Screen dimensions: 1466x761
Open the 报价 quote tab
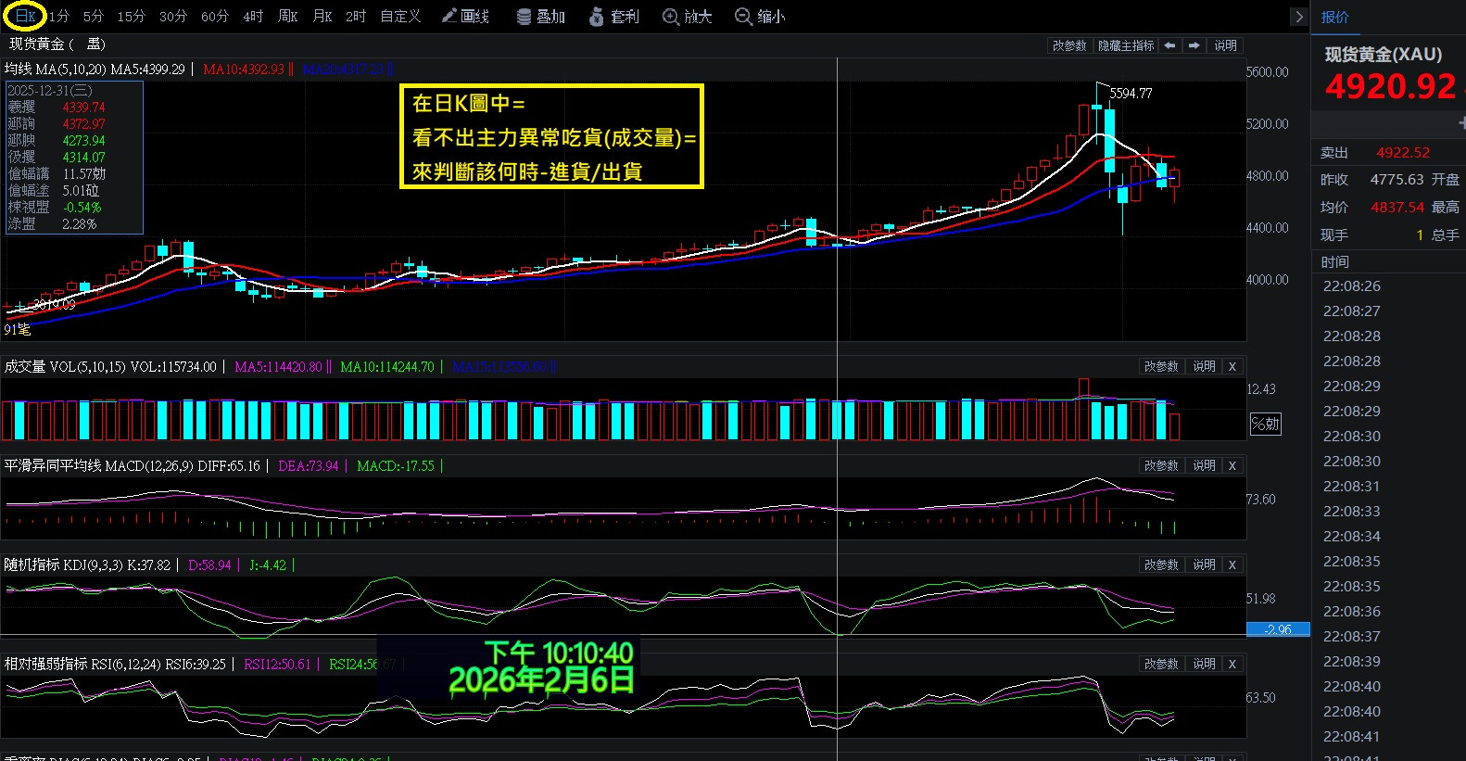pos(1334,17)
